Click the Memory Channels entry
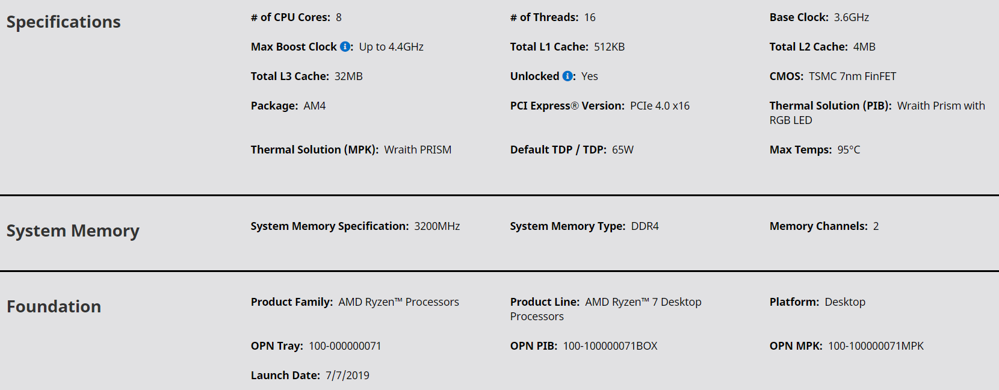This screenshot has height=390, width=999. coord(824,226)
